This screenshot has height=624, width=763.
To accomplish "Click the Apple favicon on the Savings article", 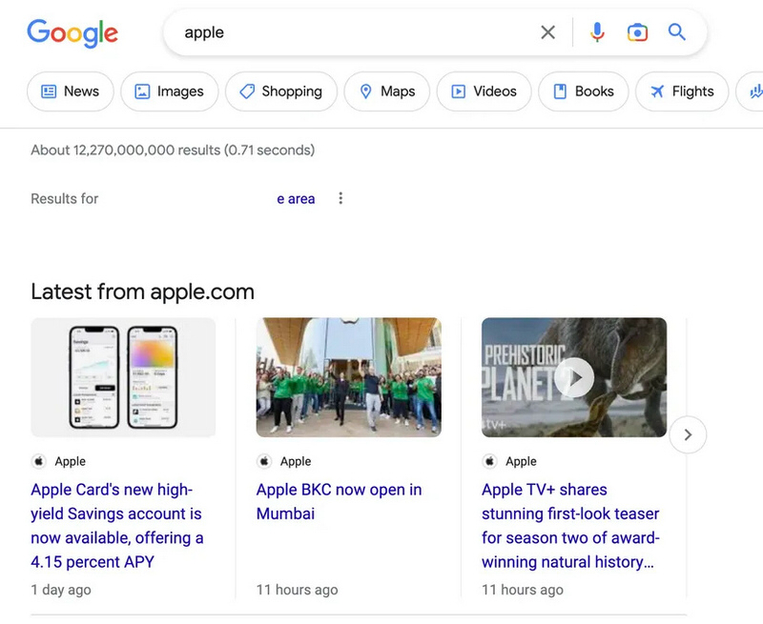I will point(39,461).
